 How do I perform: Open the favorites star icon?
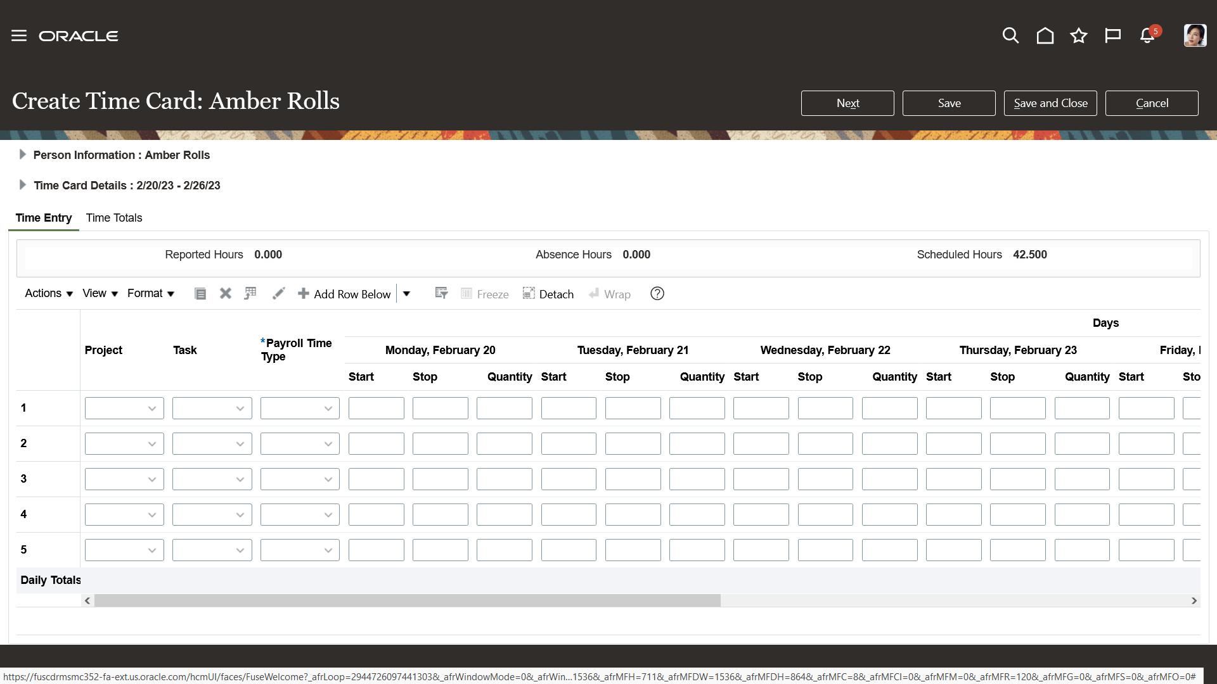click(1078, 35)
